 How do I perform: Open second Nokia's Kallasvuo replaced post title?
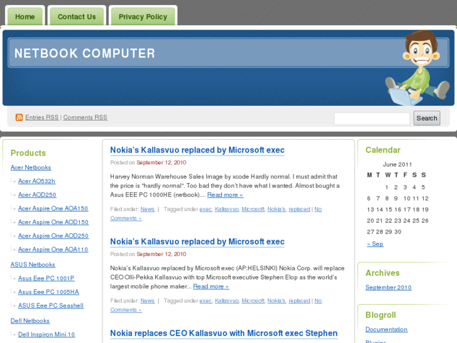197,242
